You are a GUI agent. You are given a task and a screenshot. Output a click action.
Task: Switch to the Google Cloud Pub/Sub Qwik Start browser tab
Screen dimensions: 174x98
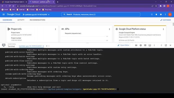pyautogui.click(x=14, y=2)
